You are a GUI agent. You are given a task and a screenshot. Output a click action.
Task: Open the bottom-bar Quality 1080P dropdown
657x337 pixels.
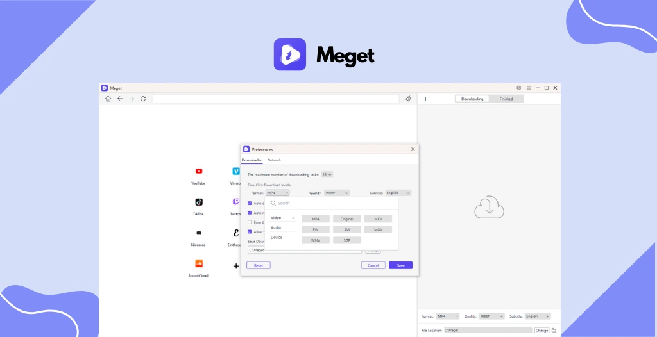pyautogui.click(x=491, y=316)
